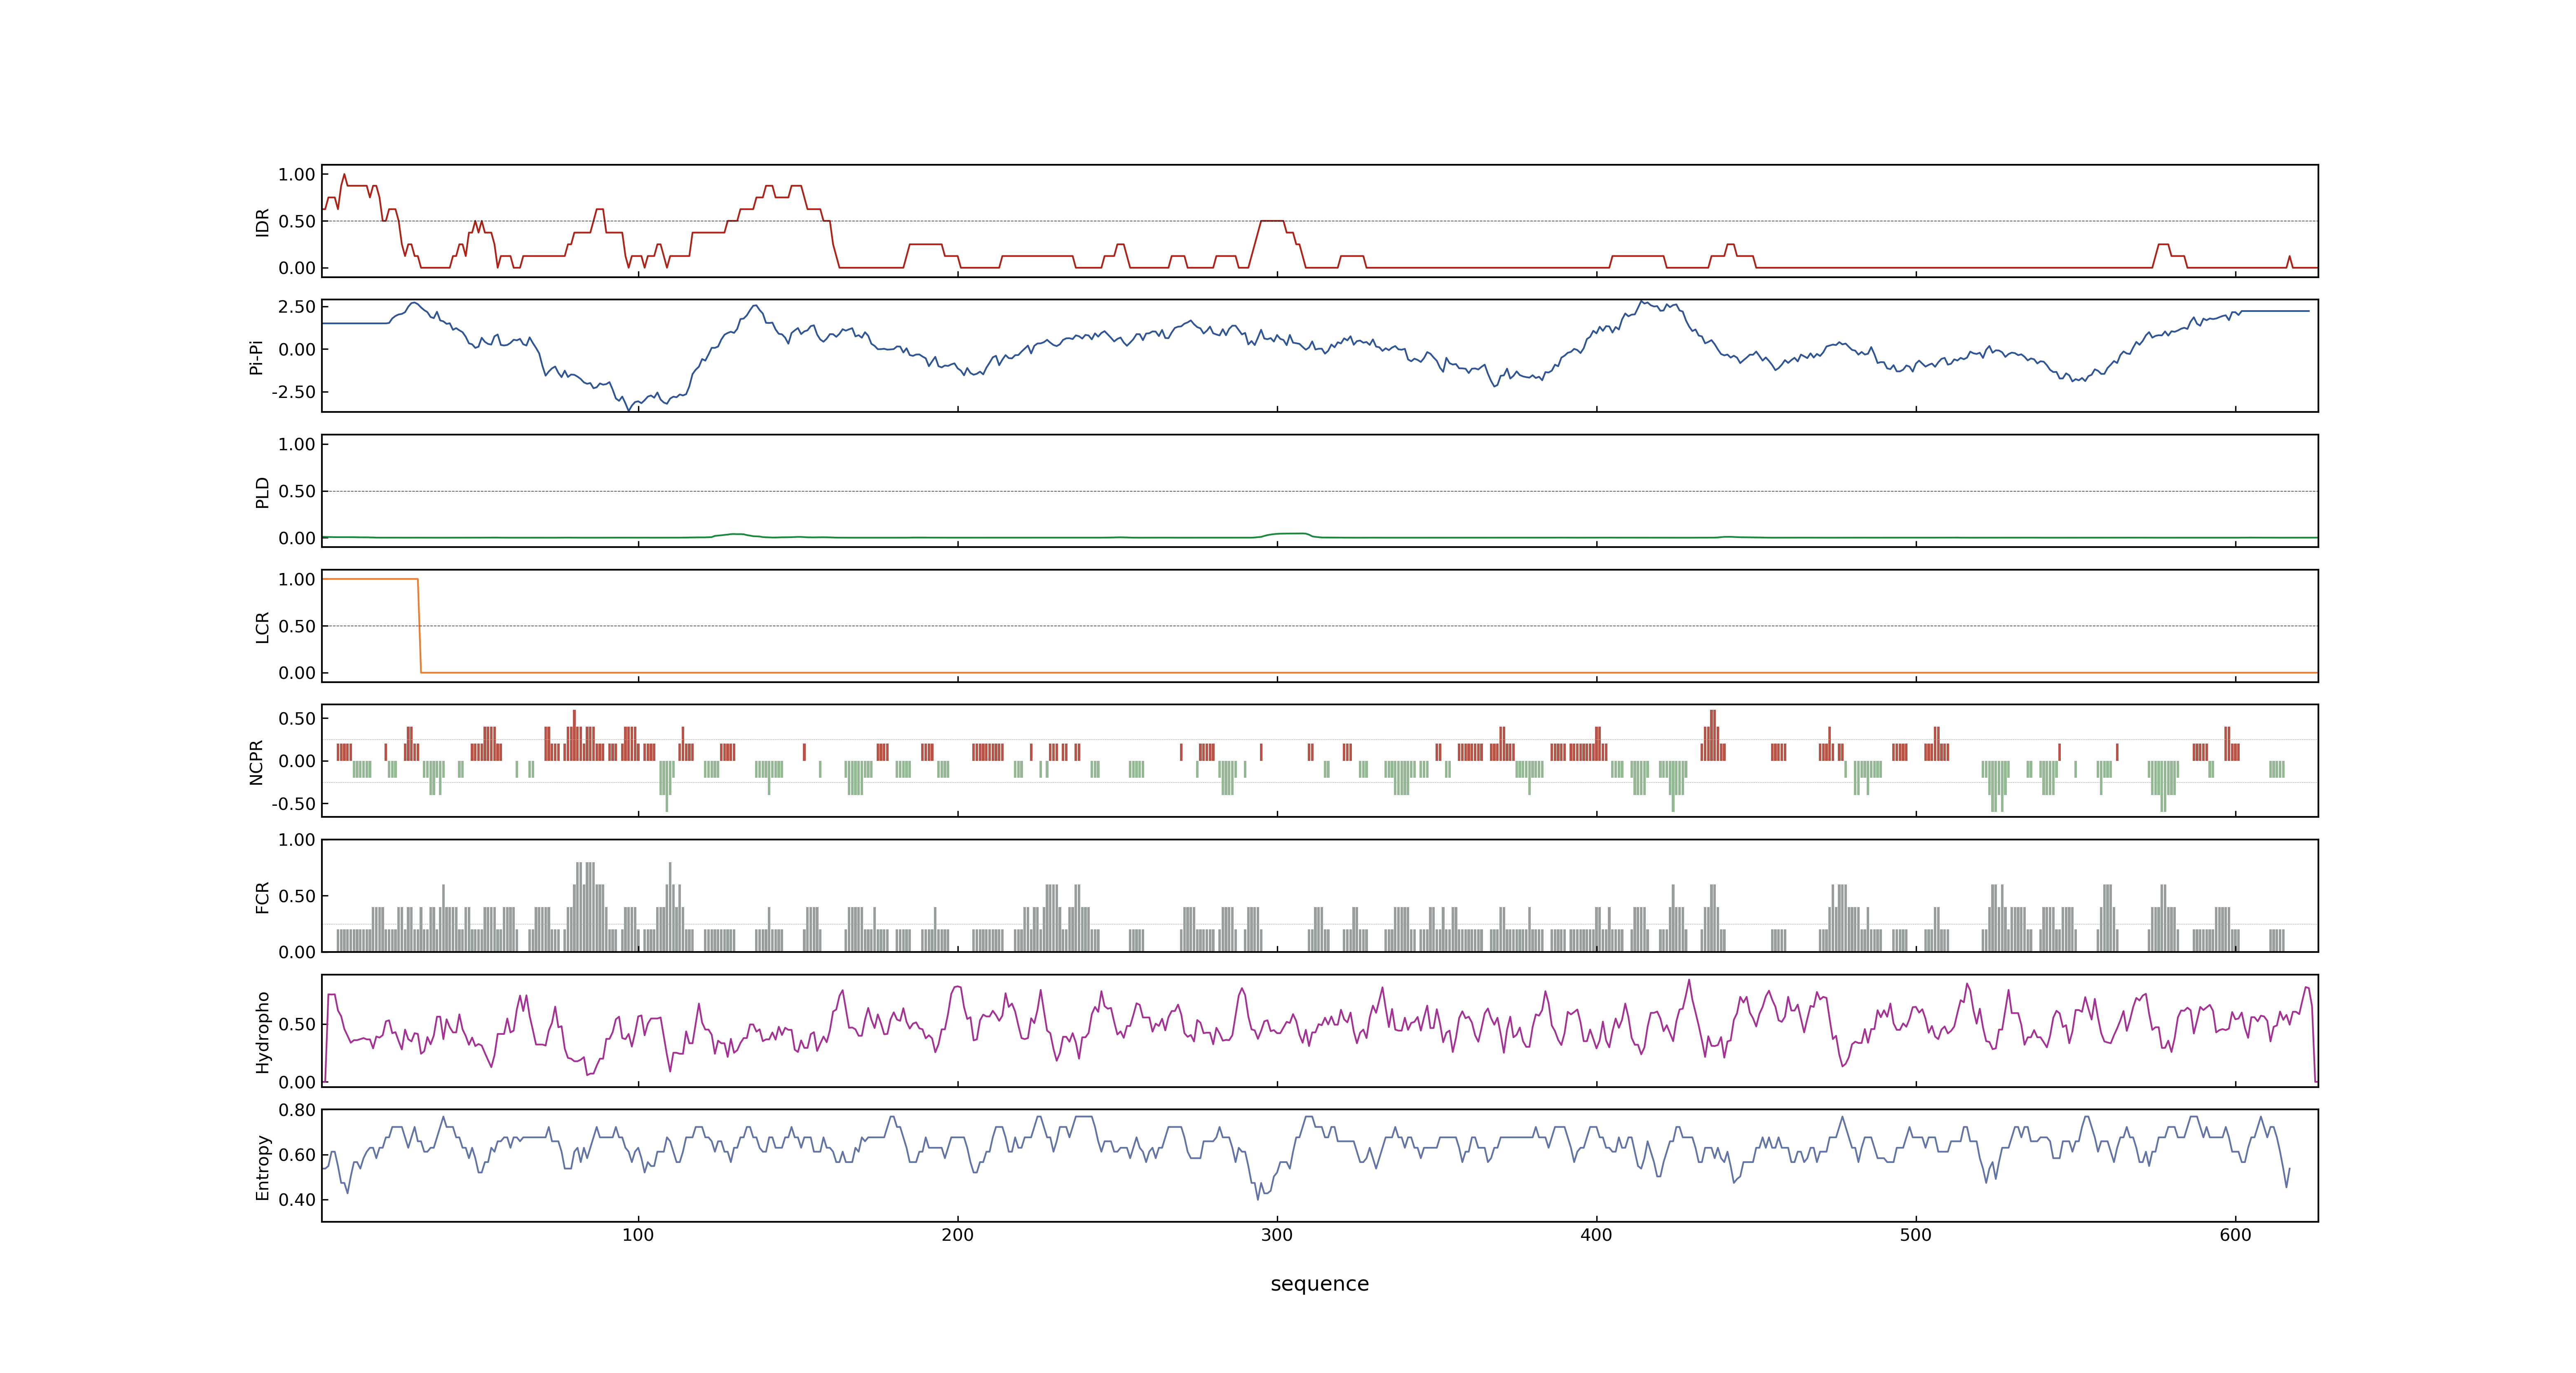Click the 0.40 tick on the Entropy axis

pyautogui.click(x=297, y=1199)
